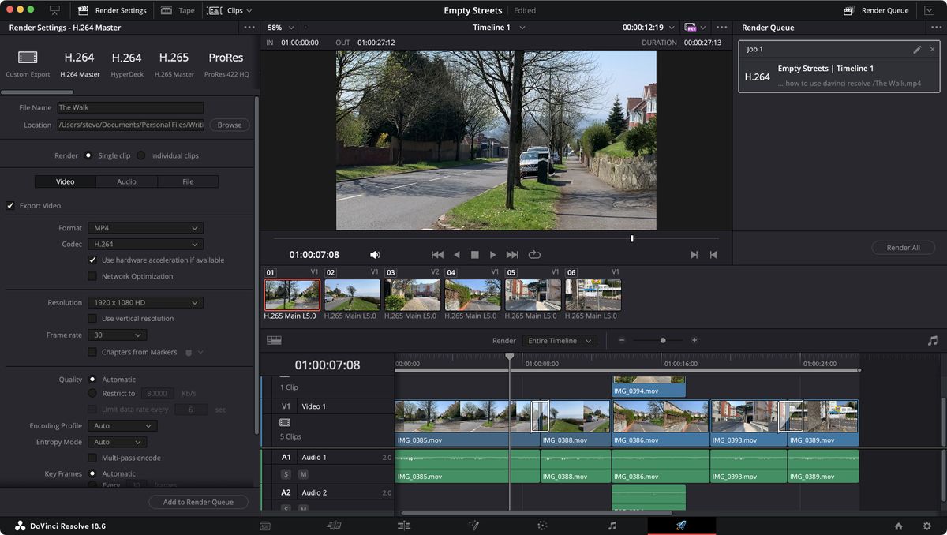Click the Add to Render Queue button

click(x=198, y=502)
